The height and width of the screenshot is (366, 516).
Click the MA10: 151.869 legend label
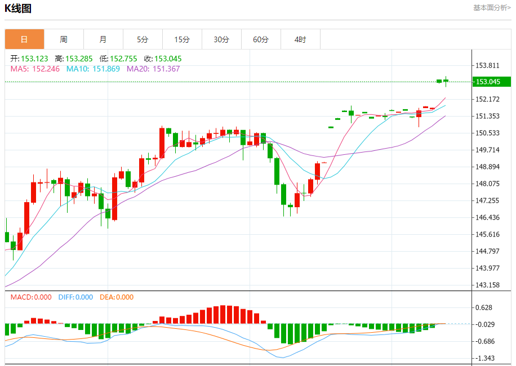click(93, 69)
